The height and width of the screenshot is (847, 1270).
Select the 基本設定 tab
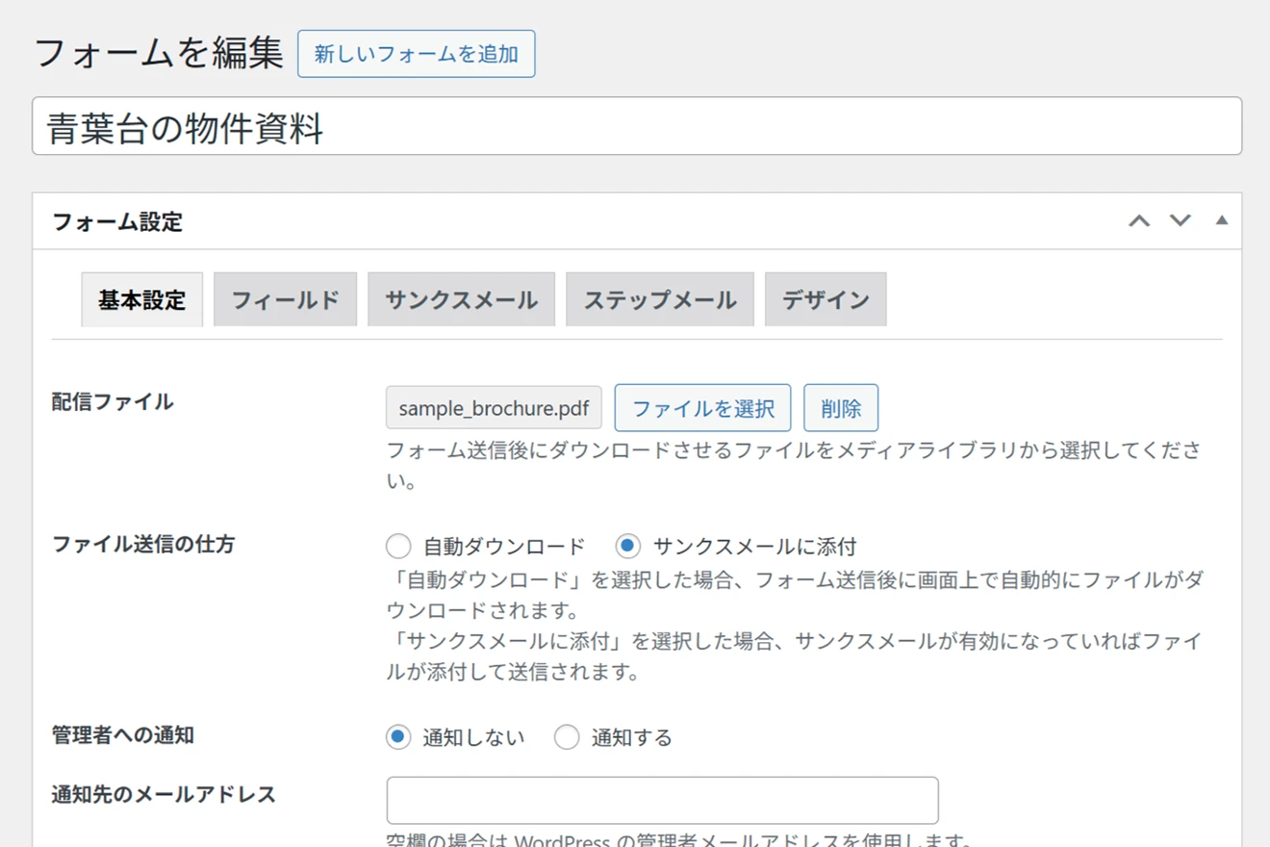pos(141,299)
